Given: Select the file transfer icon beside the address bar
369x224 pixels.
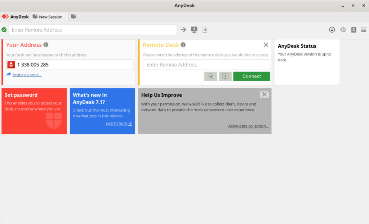Looking at the screenshot, I should coord(205,30).
